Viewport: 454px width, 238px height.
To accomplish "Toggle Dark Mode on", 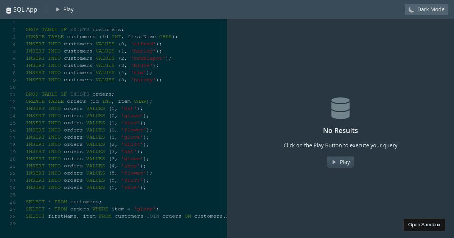I will (x=426, y=9).
